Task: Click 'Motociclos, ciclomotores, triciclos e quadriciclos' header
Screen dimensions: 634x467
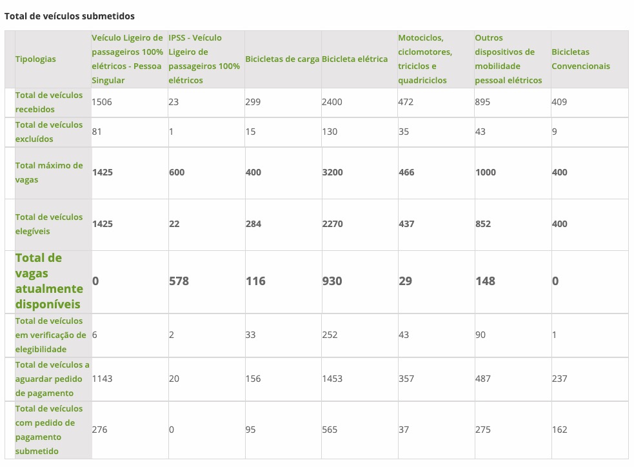Action: [x=425, y=59]
